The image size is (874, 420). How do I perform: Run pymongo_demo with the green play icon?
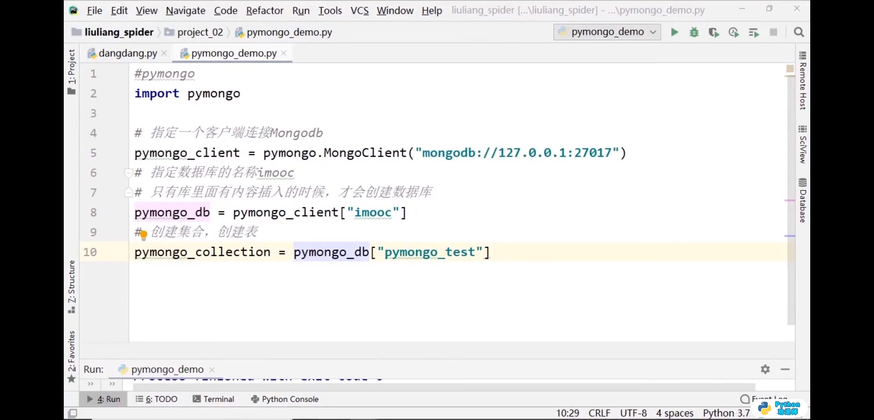pyautogui.click(x=675, y=32)
